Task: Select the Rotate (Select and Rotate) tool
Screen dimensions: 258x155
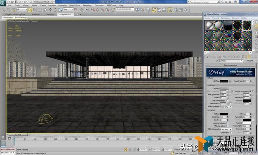Action: tap(55, 10)
